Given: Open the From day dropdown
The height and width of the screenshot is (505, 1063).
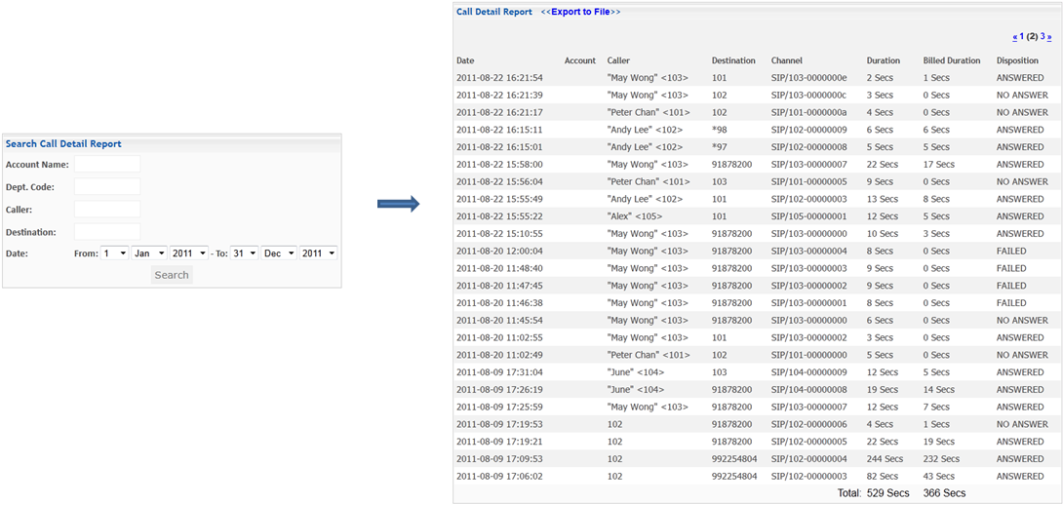Looking at the screenshot, I should point(114,252).
